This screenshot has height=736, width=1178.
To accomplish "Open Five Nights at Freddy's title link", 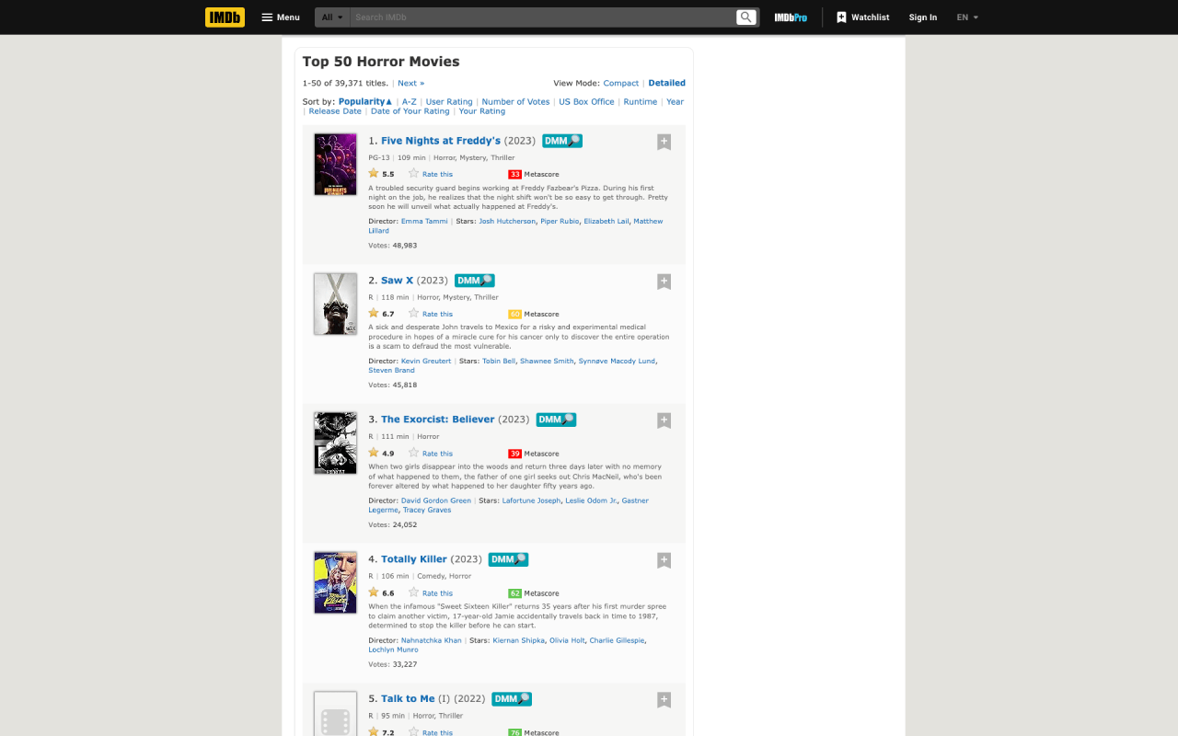I will coord(441,141).
